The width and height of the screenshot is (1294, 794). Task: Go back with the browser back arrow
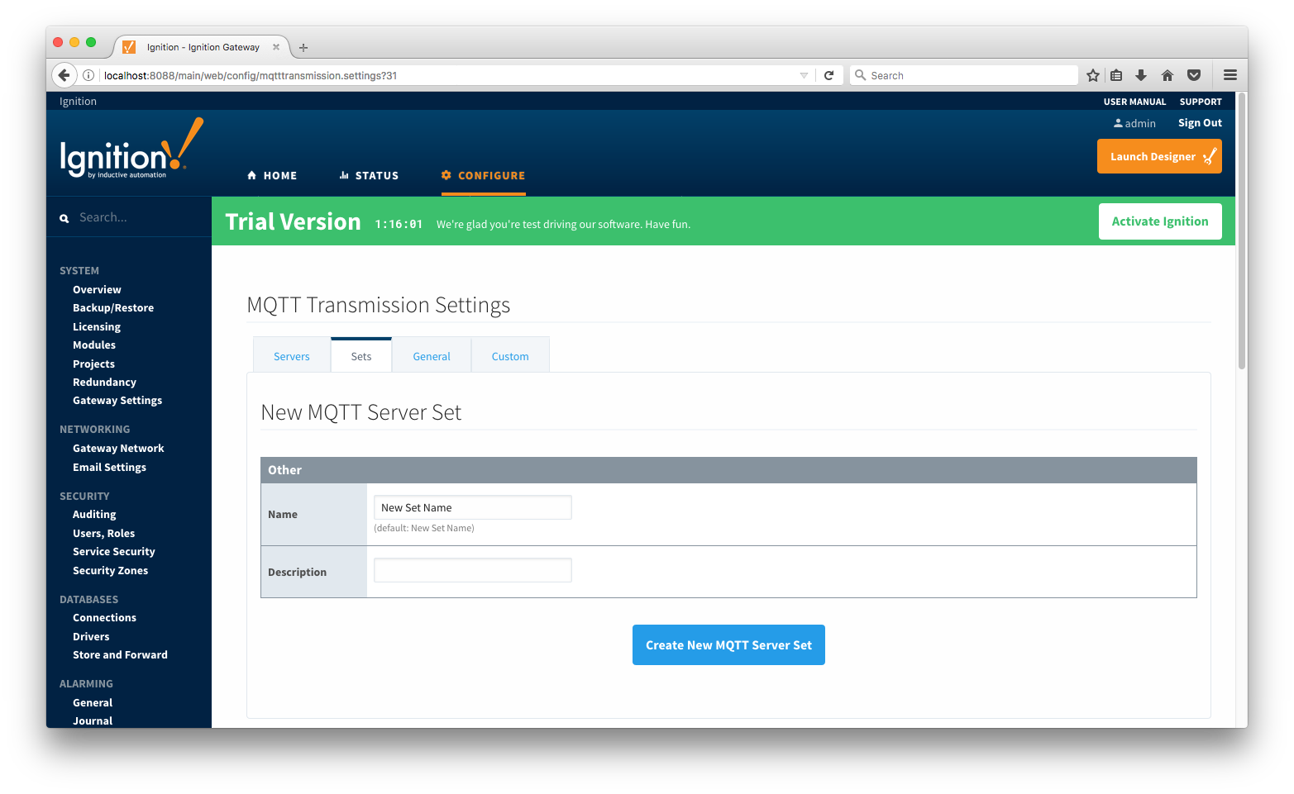64,75
